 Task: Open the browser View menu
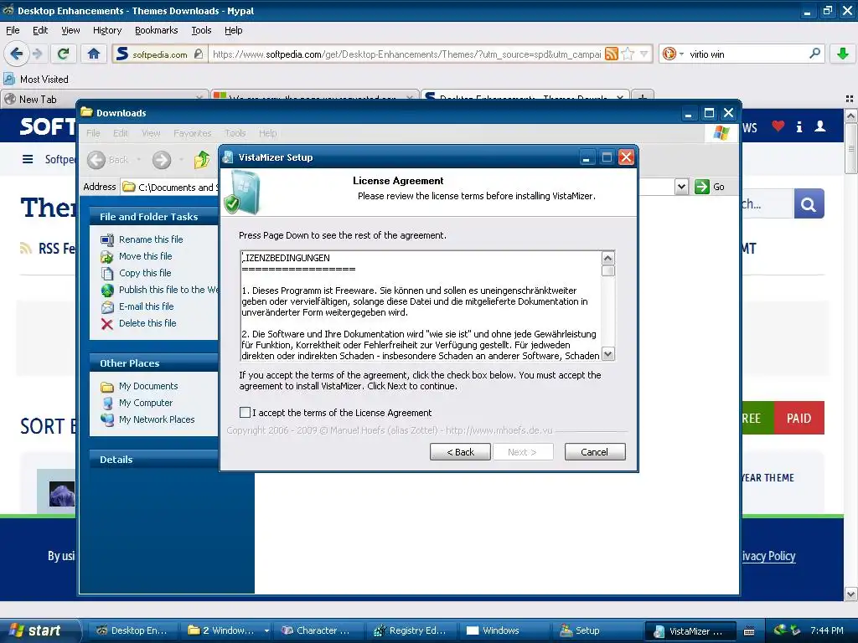(70, 30)
